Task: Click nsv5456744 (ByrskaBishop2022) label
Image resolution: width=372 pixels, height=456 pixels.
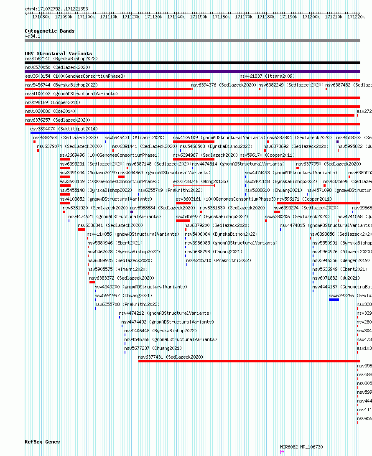Action: pos(61,85)
